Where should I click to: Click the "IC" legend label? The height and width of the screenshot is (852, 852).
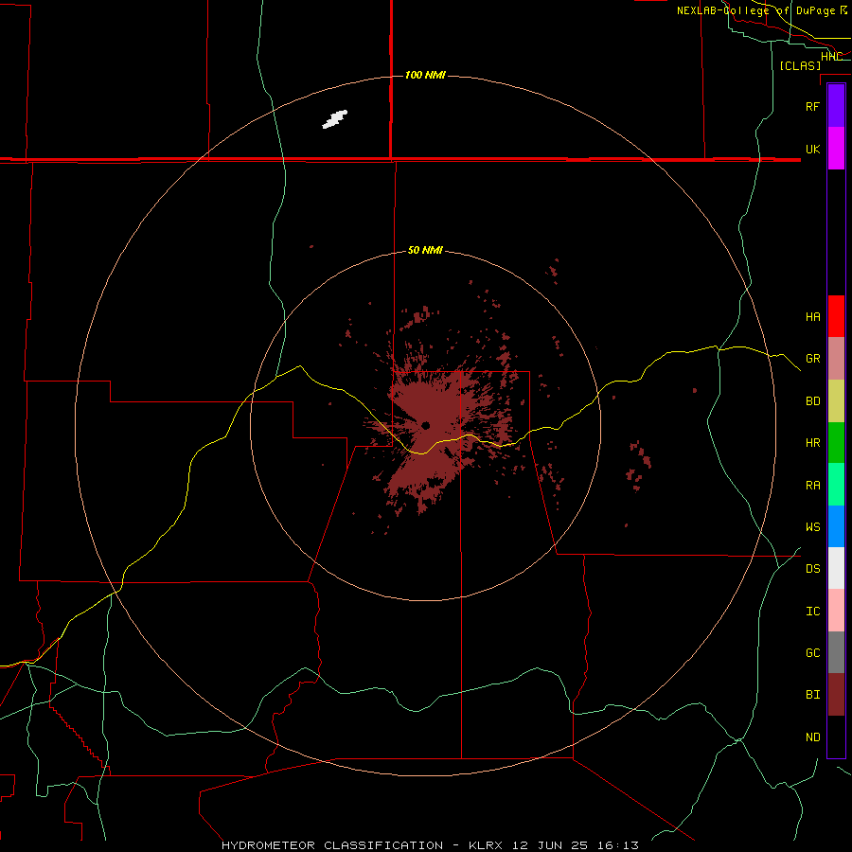tap(812, 611)
